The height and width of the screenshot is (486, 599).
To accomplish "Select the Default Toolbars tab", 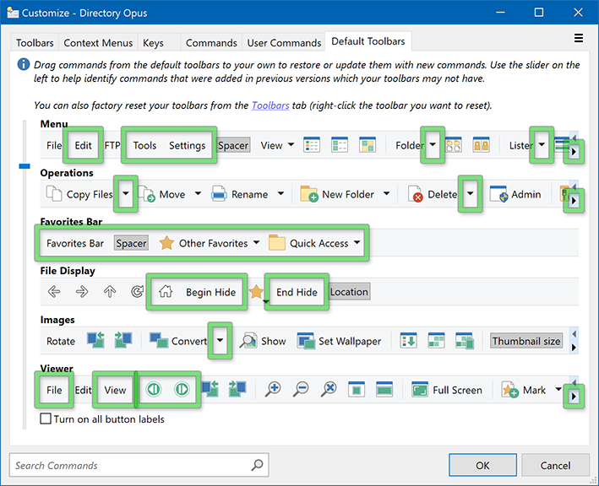I will tap(368, 41).
